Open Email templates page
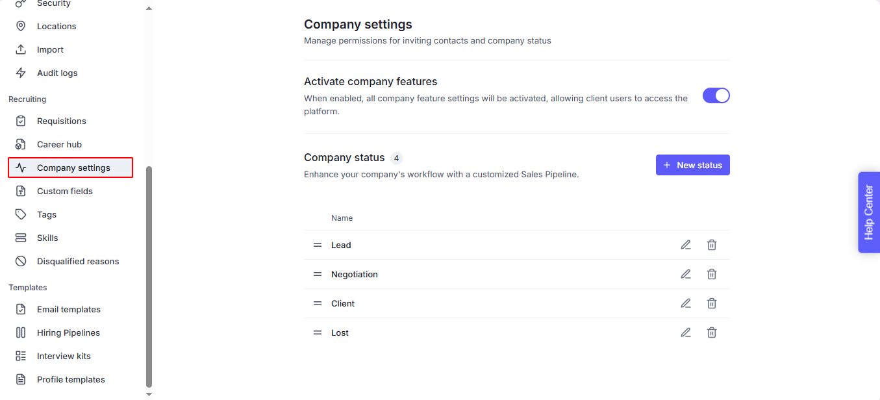880x400 pixels. (69, 309)
